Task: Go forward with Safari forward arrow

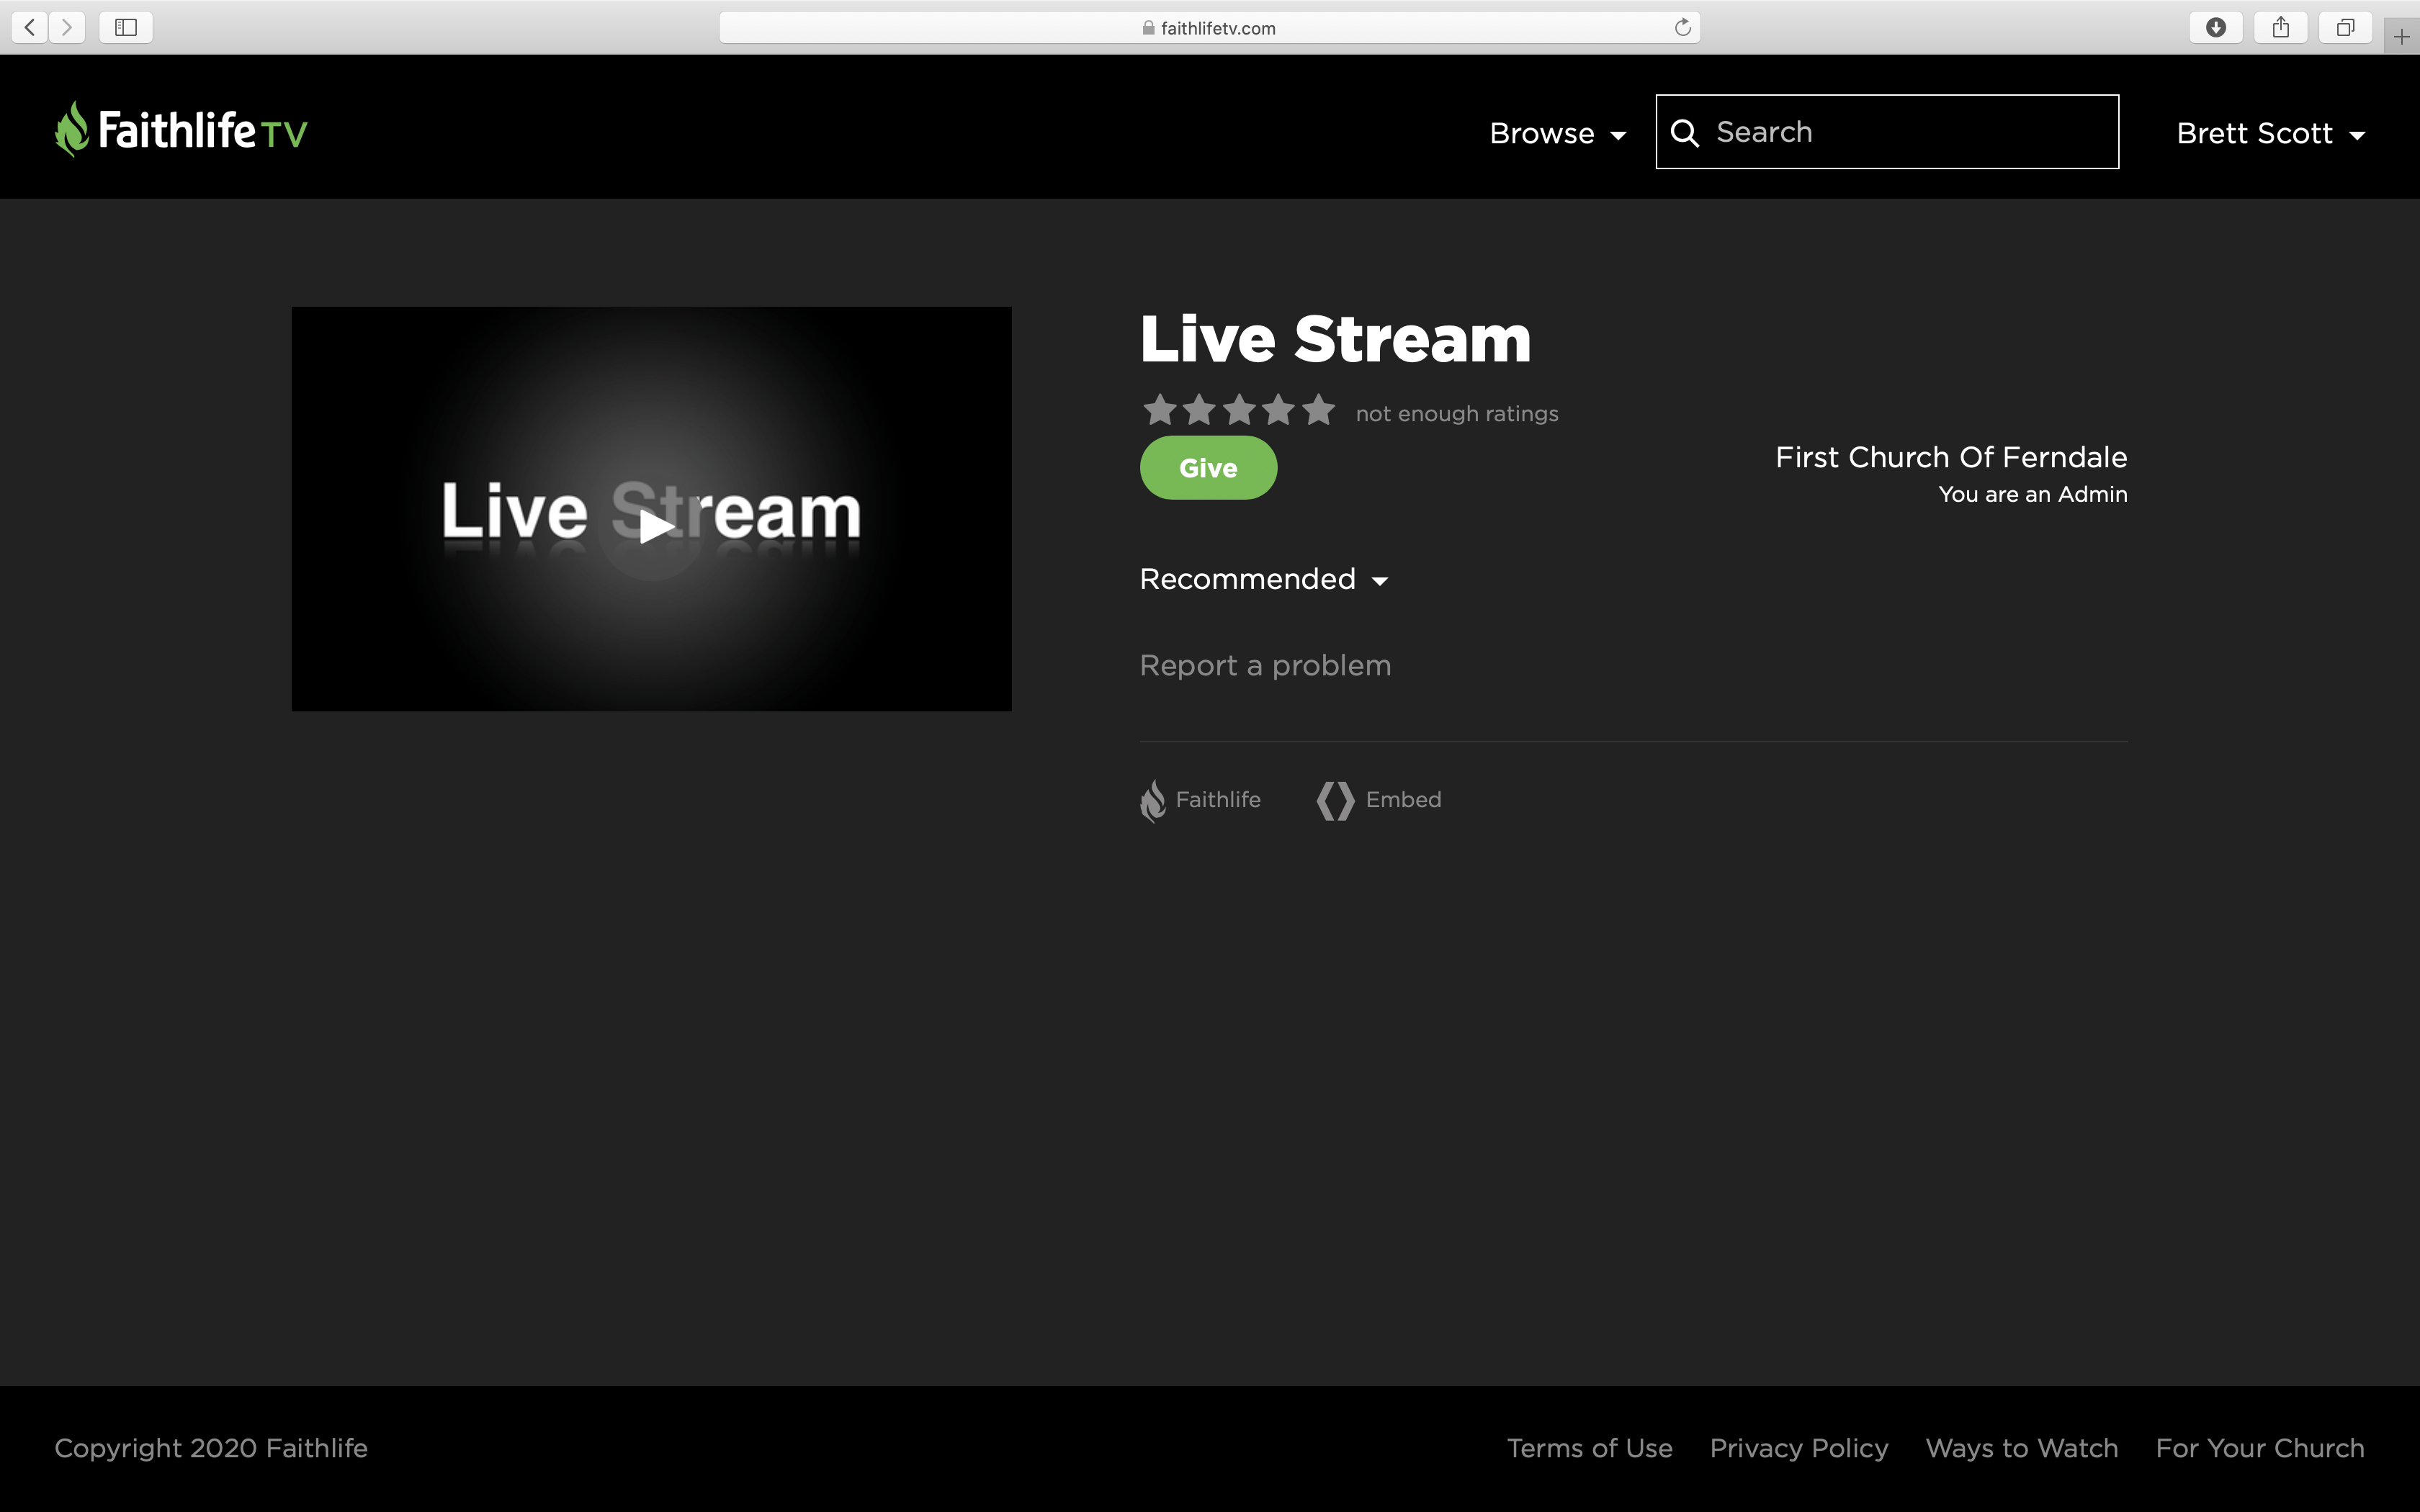Action: click(x=67, y=27)
